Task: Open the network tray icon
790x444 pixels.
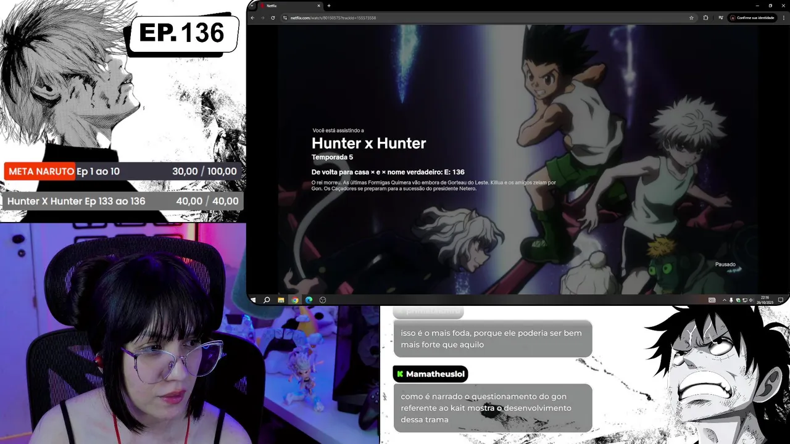Action: tap(745, 300)
